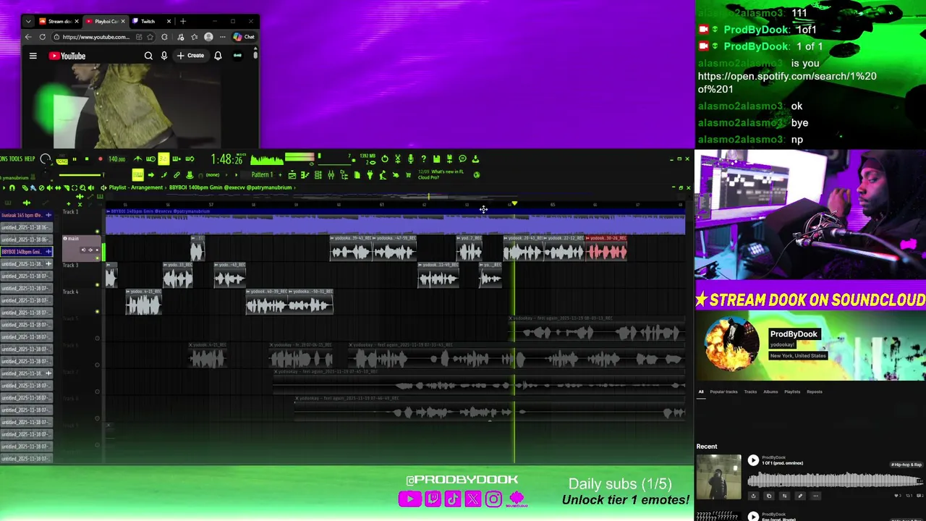The height and width of the screenshot is (521, 926).
Task: Toggle loop recording icon
Action: coord(190,159)
